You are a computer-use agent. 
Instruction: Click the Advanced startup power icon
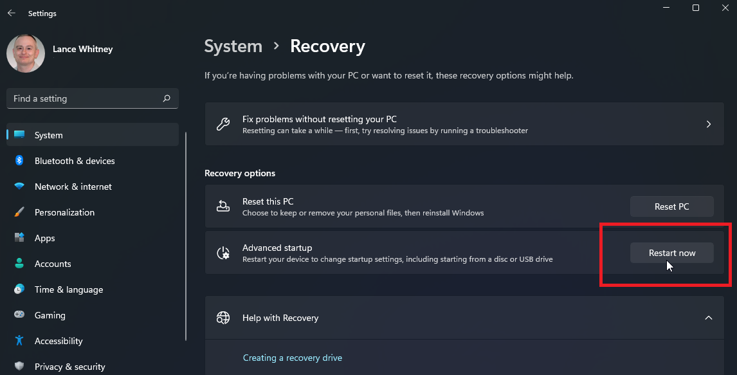tap(223, 253)
